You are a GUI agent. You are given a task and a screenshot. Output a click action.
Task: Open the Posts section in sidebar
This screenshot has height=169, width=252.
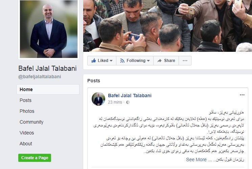[x=25, y=100]
